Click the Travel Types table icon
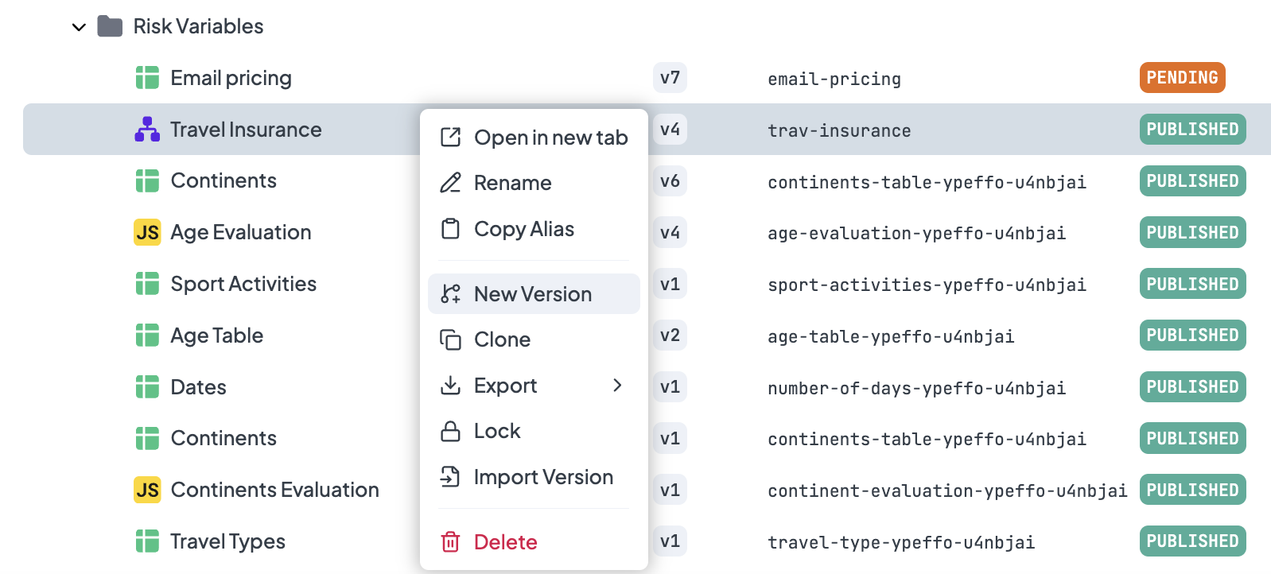Screen dimensions: 1271x574 pos(147,541)
